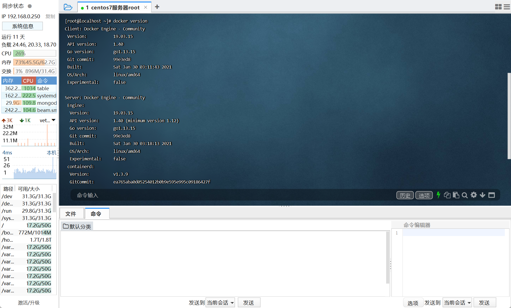Click the 内存 73% usage bar
This screenshot has width=511, height=308.
pos(35,62)
